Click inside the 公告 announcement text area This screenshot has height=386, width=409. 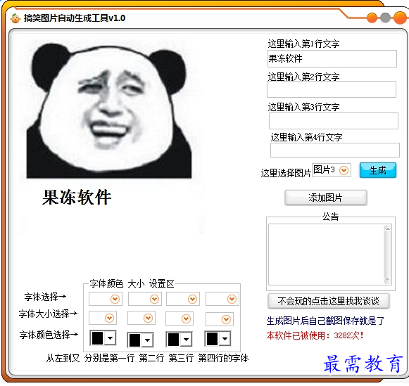[x=326, y=255]
